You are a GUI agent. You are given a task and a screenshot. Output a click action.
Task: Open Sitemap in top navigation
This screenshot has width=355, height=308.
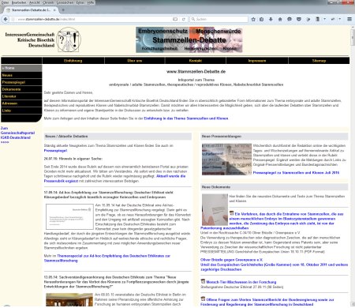(319, 61)
